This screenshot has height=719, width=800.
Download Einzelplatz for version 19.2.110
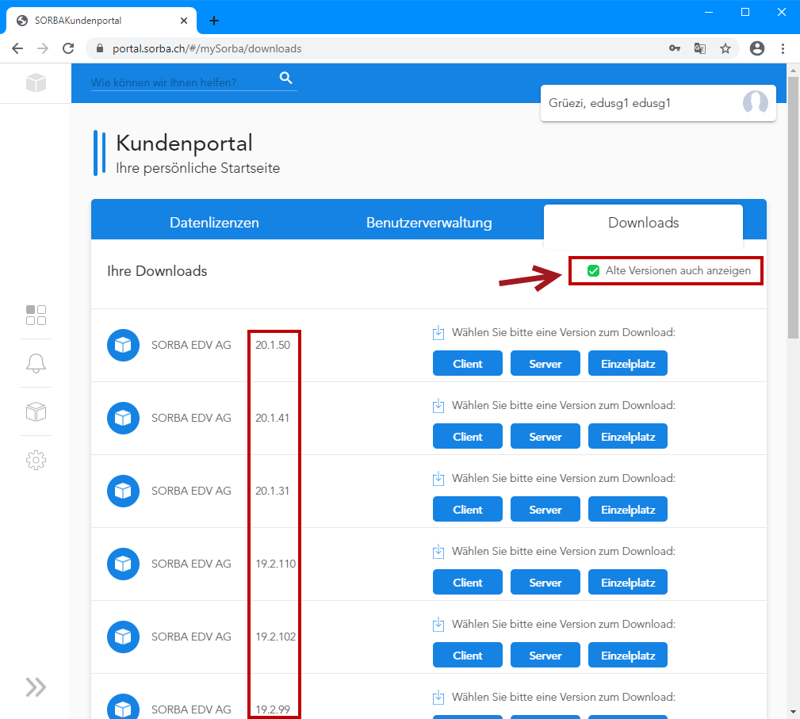[628, 583]
